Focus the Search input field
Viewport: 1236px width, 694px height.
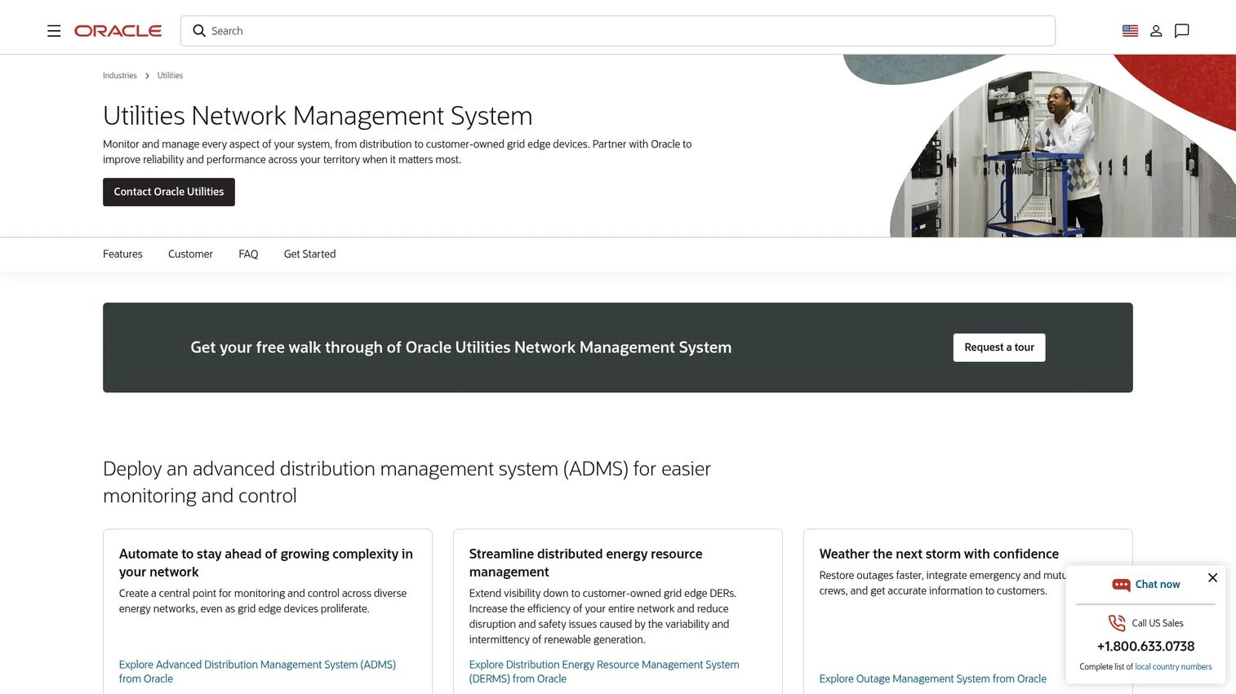(618, 31)
